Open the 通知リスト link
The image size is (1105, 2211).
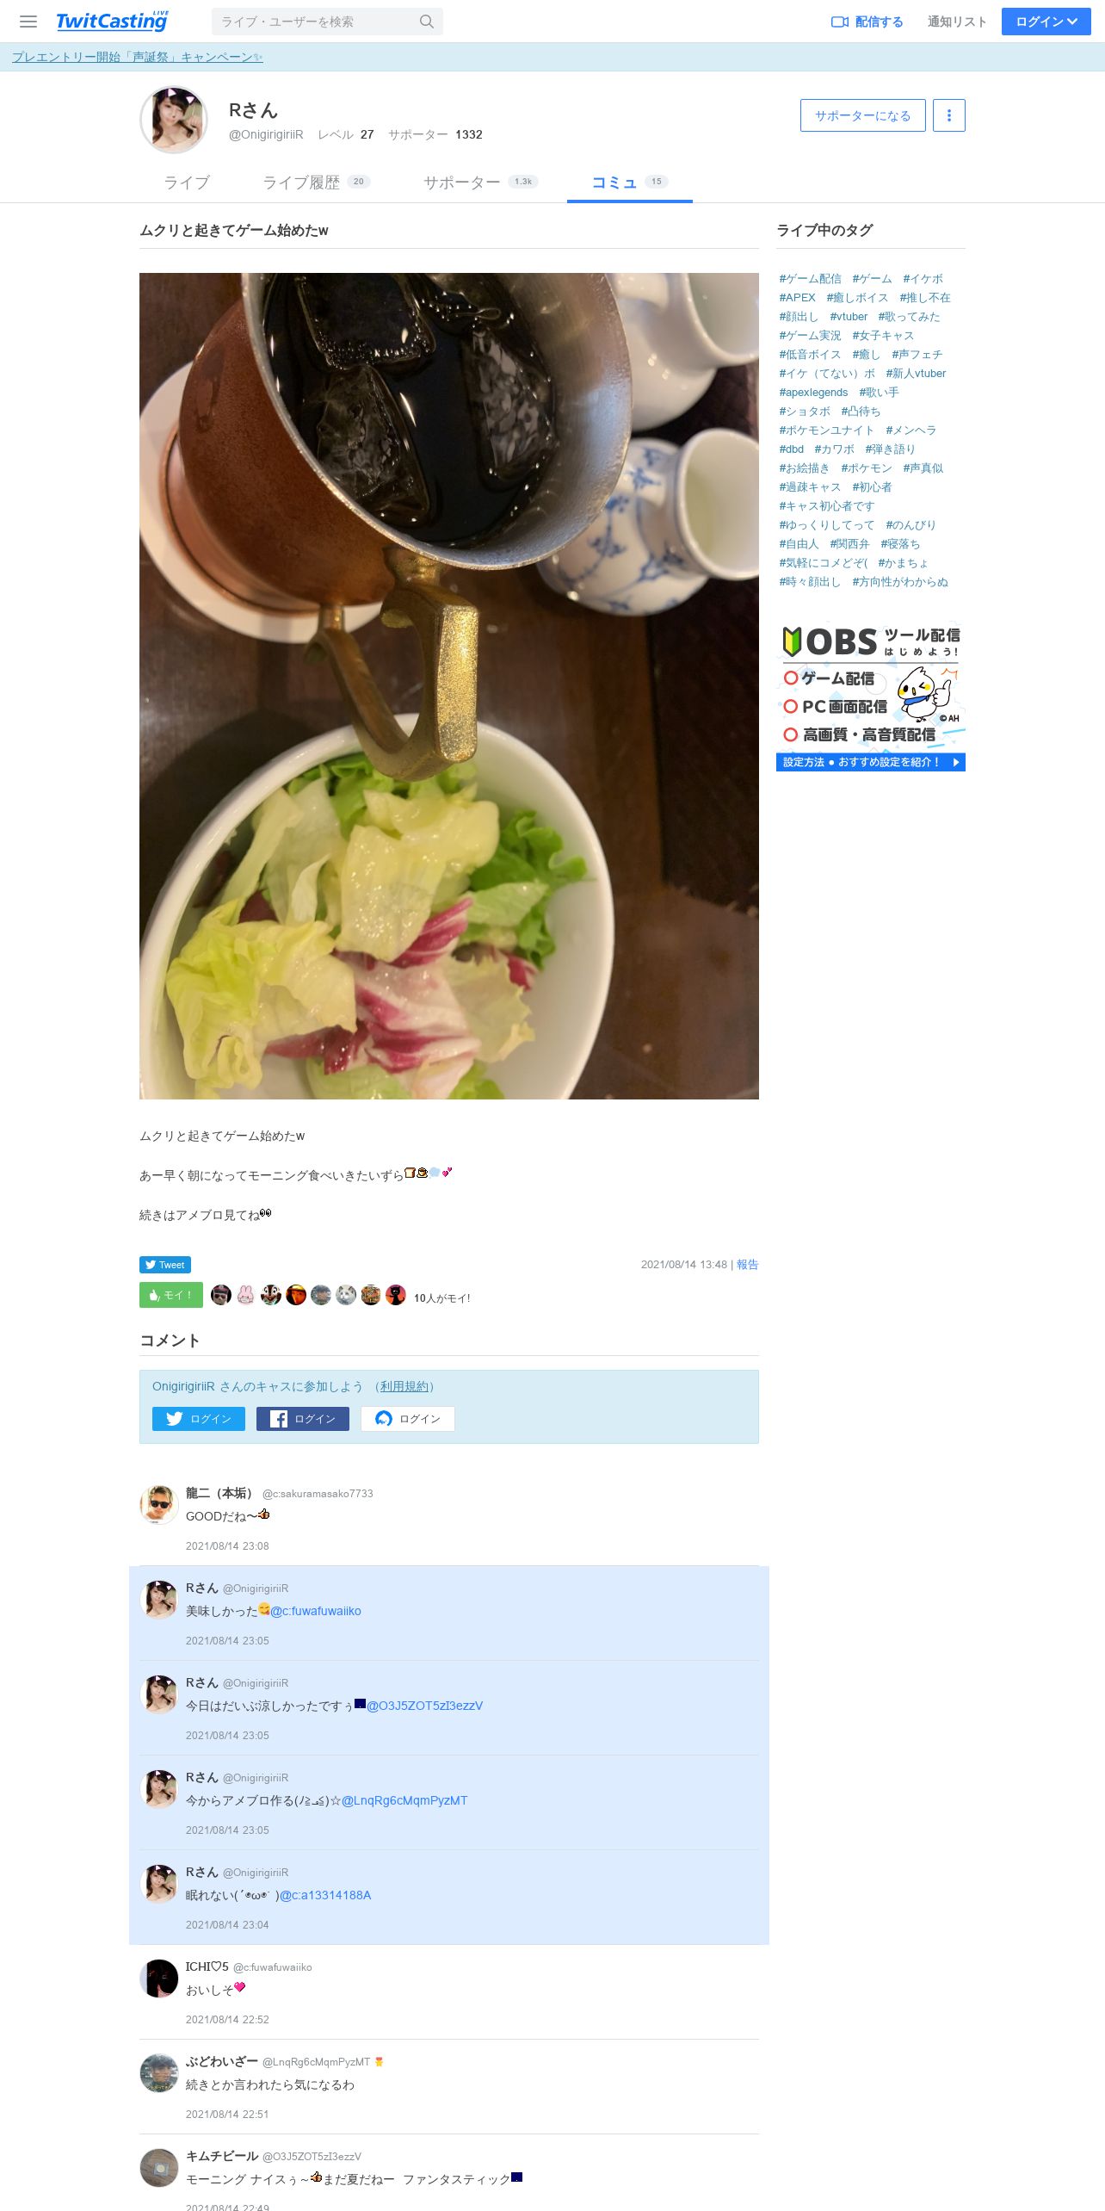pos(957,22)
